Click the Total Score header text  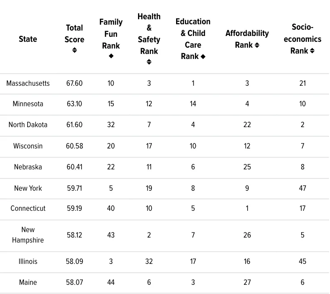click(75, 33)
